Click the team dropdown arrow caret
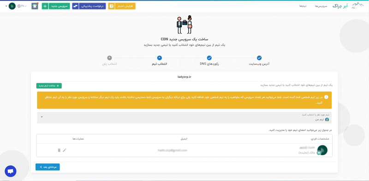The width and height of the screenshot is (369, 181). point(42,117)
